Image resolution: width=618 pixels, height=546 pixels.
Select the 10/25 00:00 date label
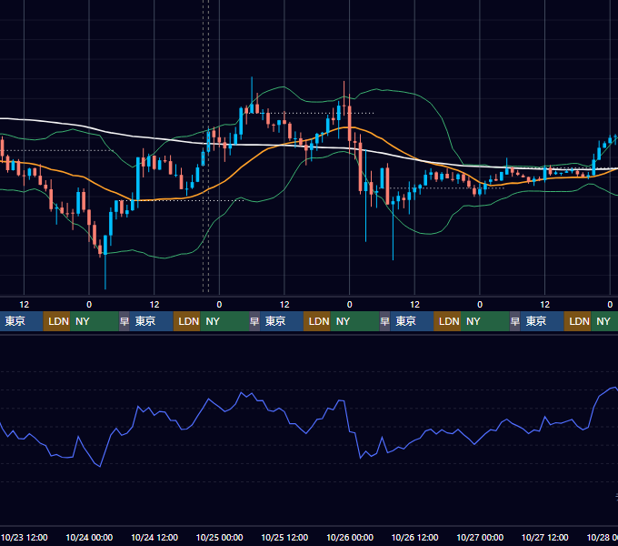click(220, 537)
